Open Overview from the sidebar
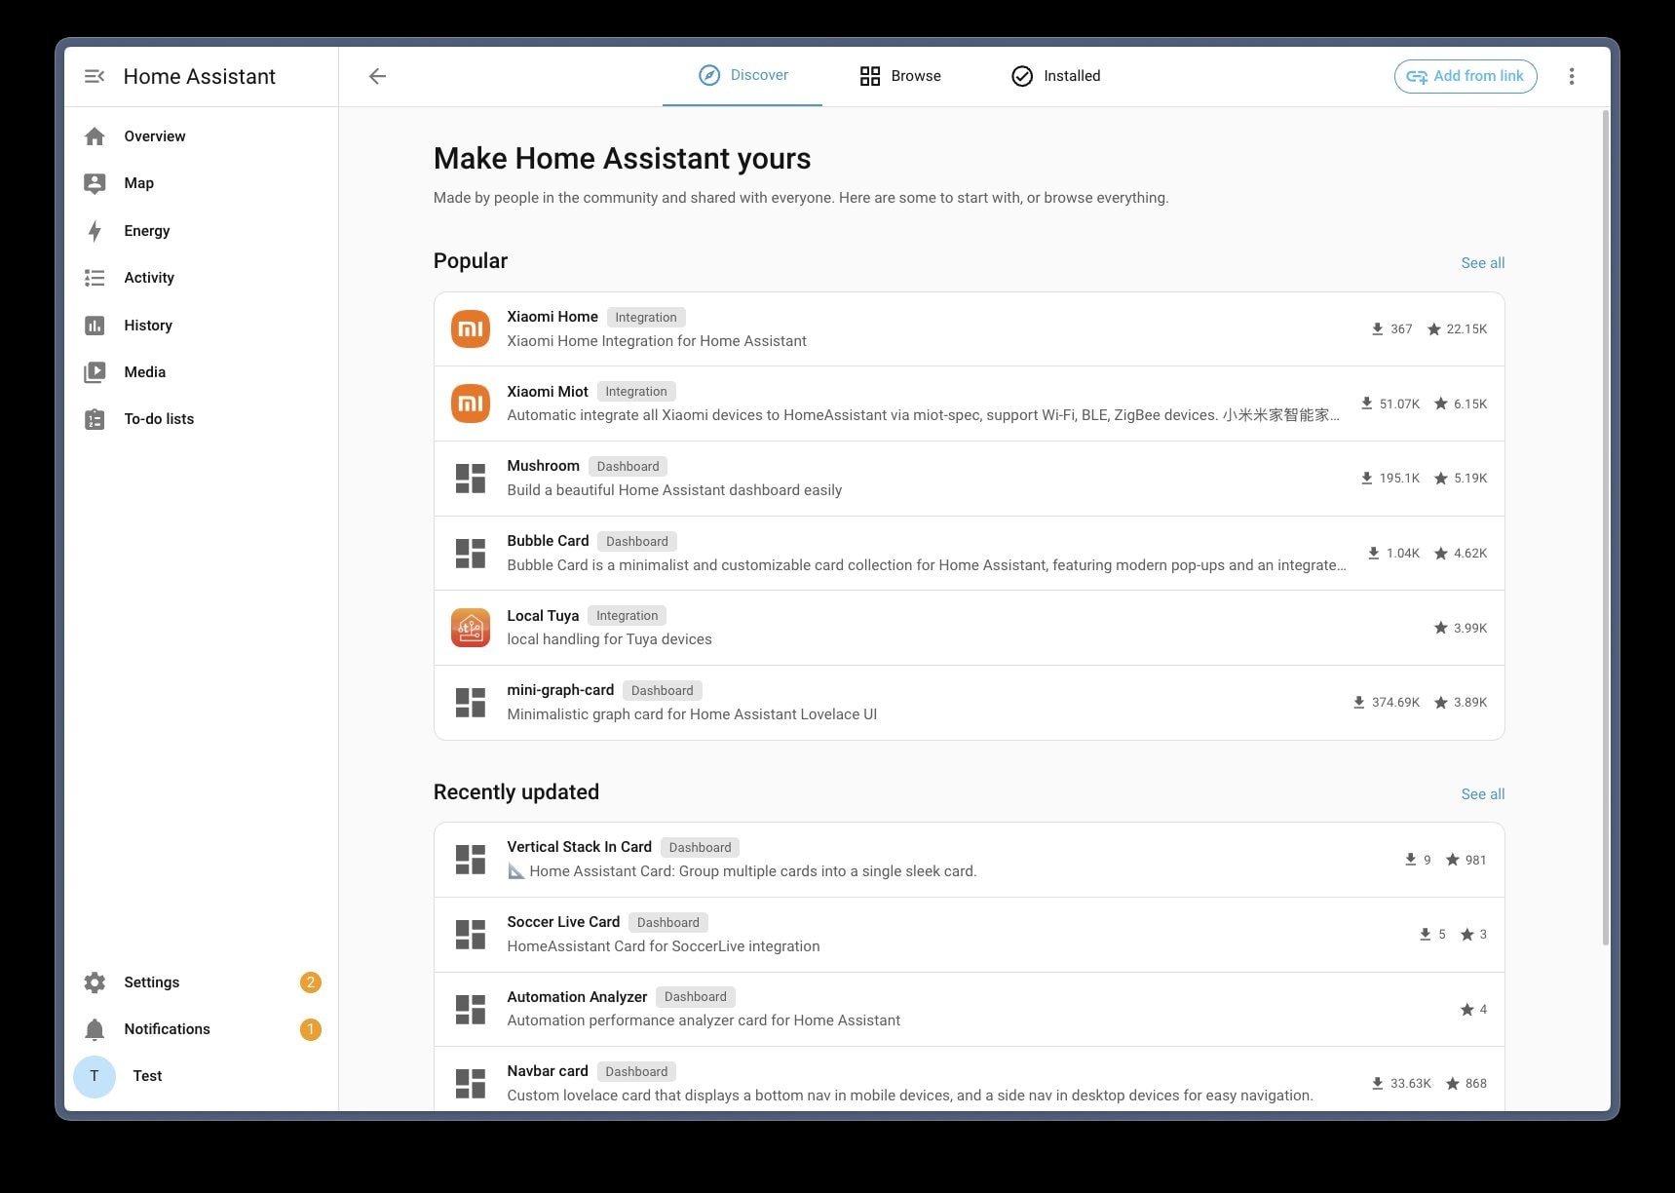1675x1193 pixels. click(202, 136)
